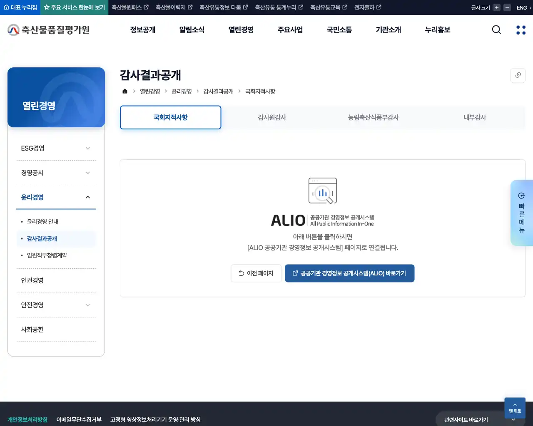Image resolution: width=533 pixels, height=426 pixels.
Task: Open 고정형 영상정보처리기기 운영·관리 방침 link
Action: [x=155, y=420]
